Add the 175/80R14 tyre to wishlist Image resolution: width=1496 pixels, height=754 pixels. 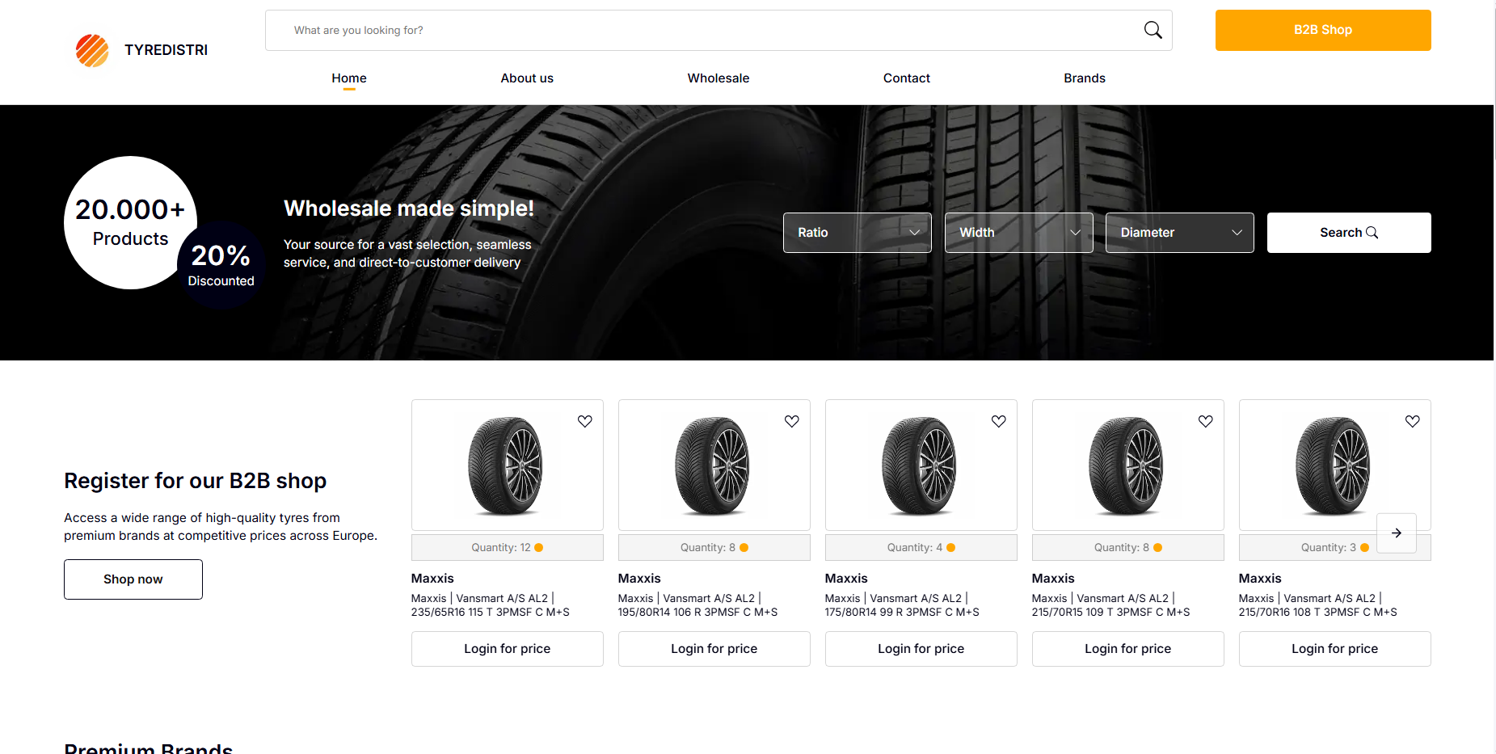pos(999,421)
